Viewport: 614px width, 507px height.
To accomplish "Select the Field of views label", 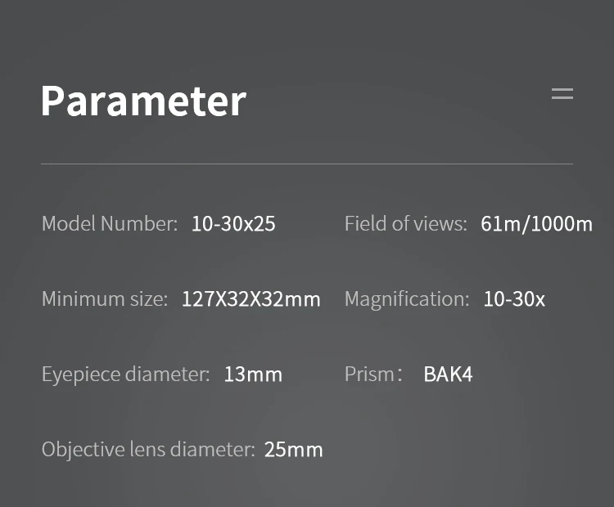I will point(406,224).
